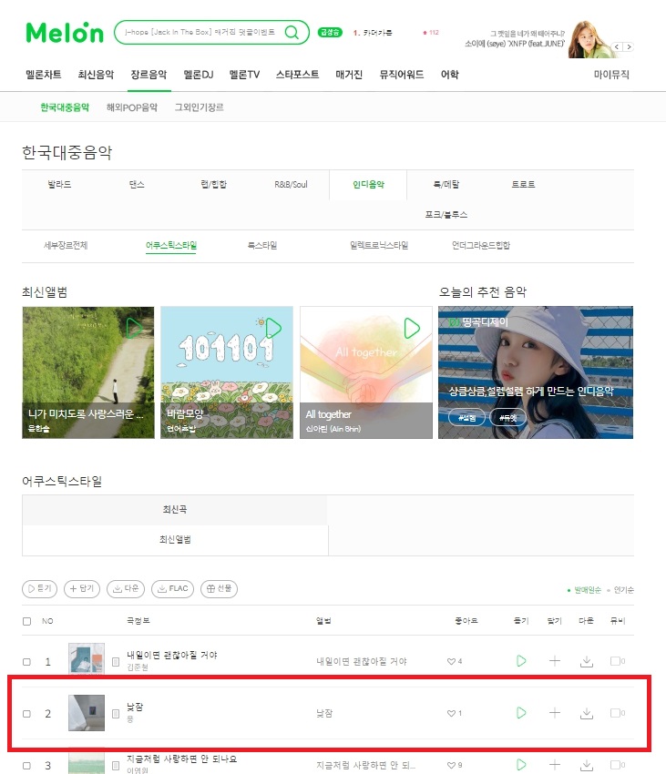
Task: Add song 1 to playlist with plus icon
Action: [554, 661]
